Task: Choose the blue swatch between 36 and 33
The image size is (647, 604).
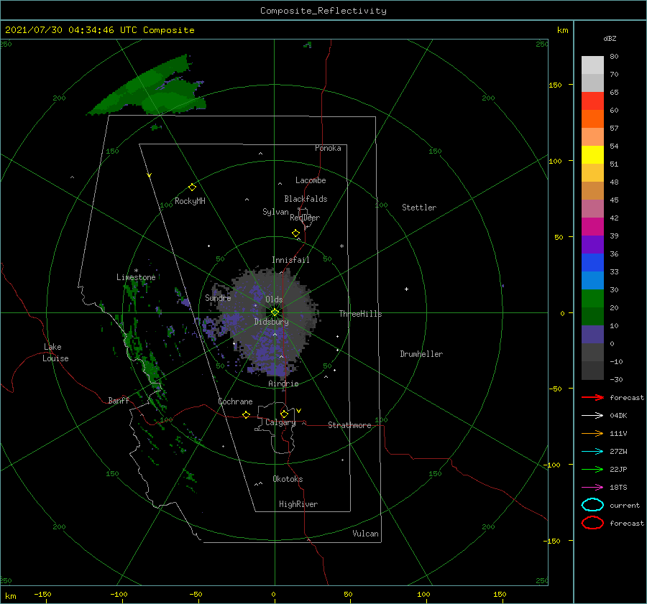Action: tap(592, 263)
